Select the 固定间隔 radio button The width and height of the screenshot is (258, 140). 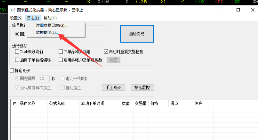17,78
